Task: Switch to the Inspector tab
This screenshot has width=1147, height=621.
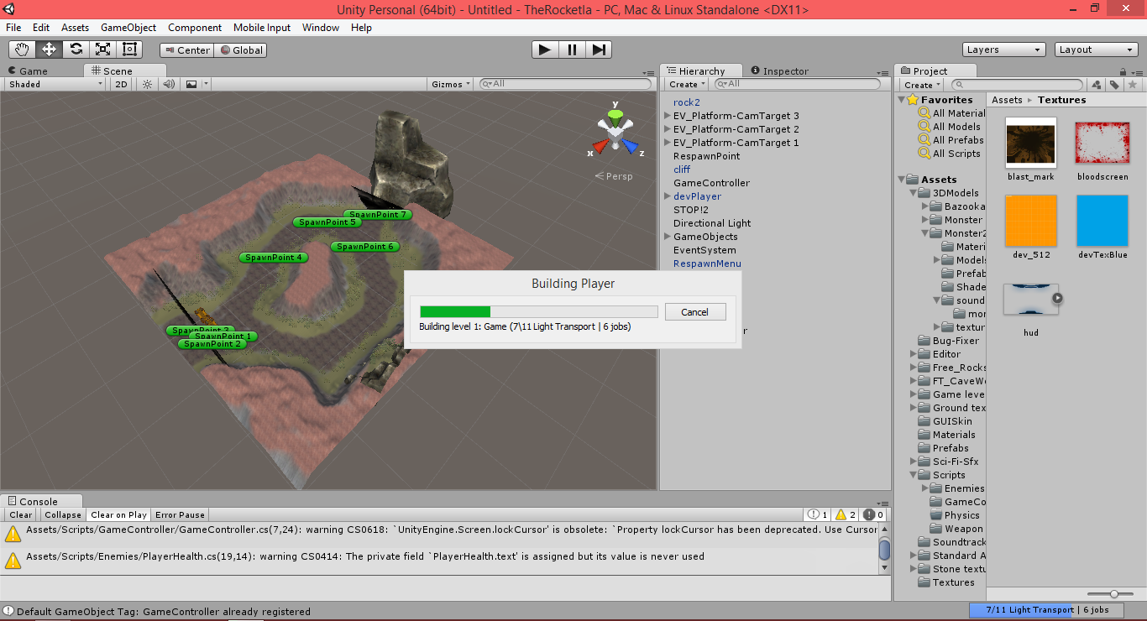Action: [x=779, y=71]
